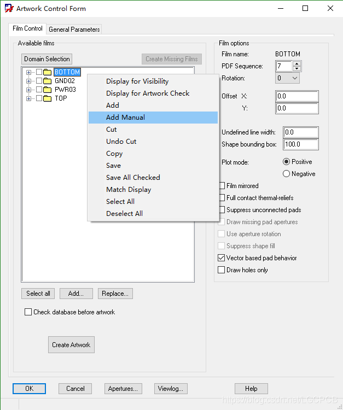The height and width of the screenshot is (410, 343).
Task: Click the Replace... button
Action: [115, 294]
